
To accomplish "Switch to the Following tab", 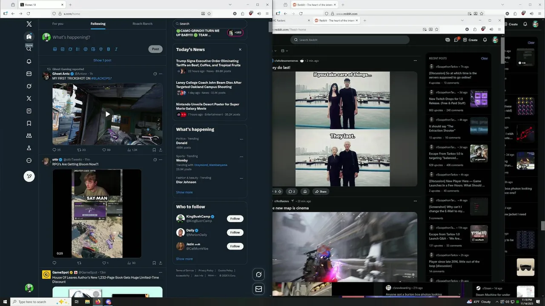I will pos(98,24).
